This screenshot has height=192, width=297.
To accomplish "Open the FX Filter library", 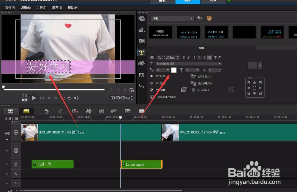I will click(x=141, y=75).
